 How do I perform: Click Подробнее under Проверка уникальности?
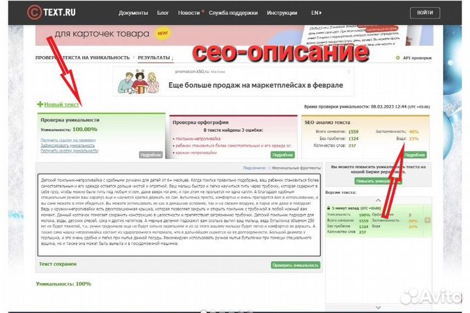150,155
